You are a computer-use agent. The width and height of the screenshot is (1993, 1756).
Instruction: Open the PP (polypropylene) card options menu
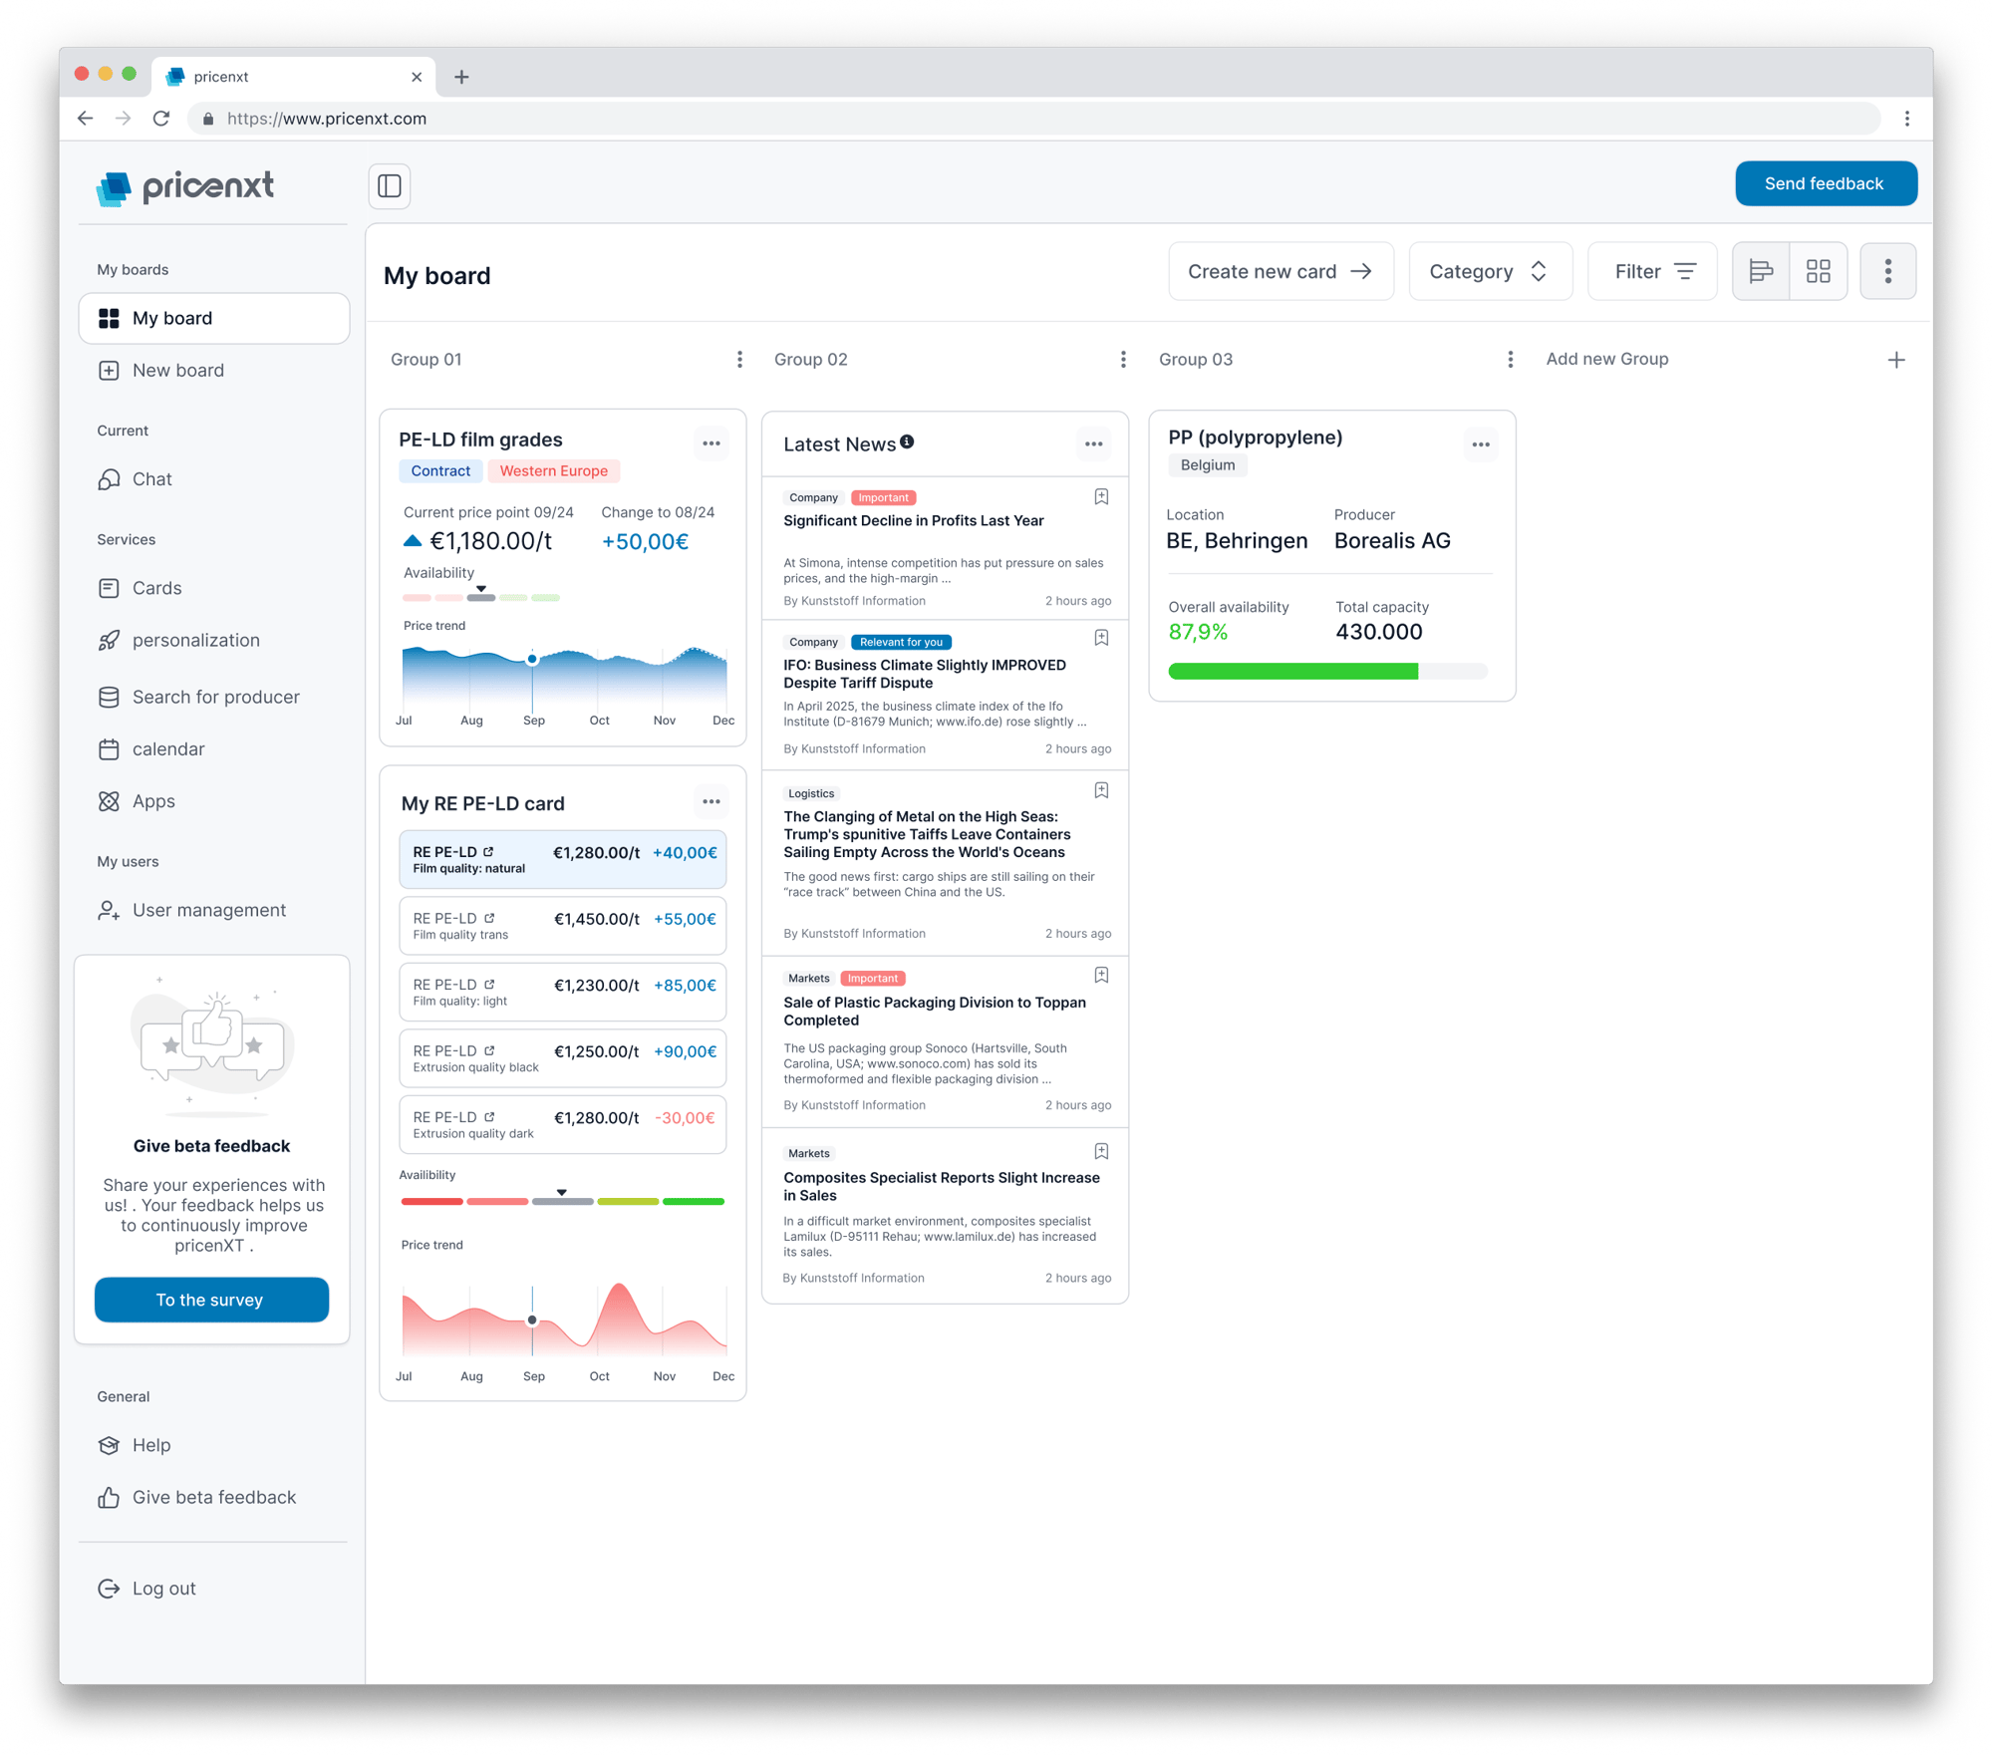click(x=1481, y=444)
